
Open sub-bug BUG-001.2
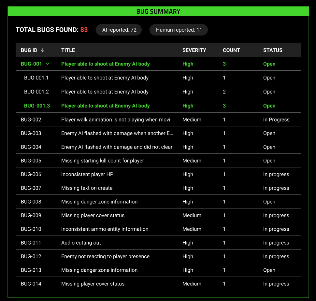tap(36, 92)
